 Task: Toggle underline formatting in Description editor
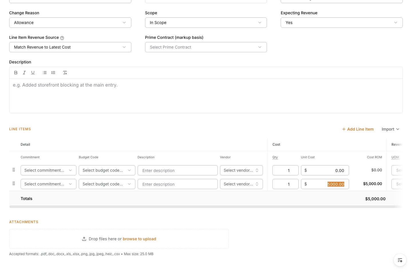(33, 73)
